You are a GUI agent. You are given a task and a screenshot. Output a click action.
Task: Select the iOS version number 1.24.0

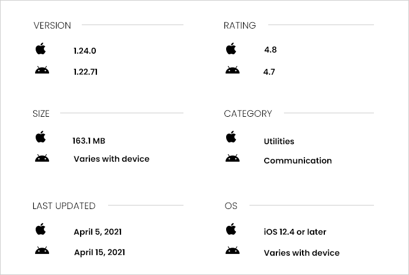(85, 51)
